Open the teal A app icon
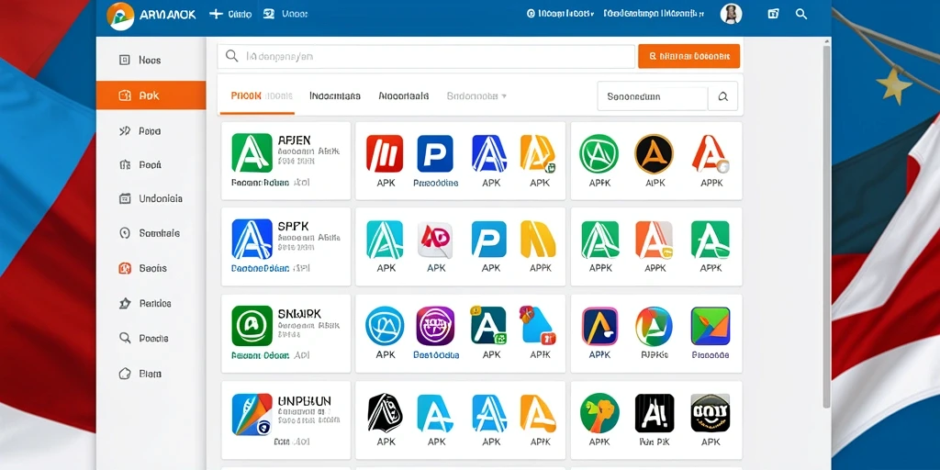The height and width of the screenshot is (470, 940). point(385,240)
